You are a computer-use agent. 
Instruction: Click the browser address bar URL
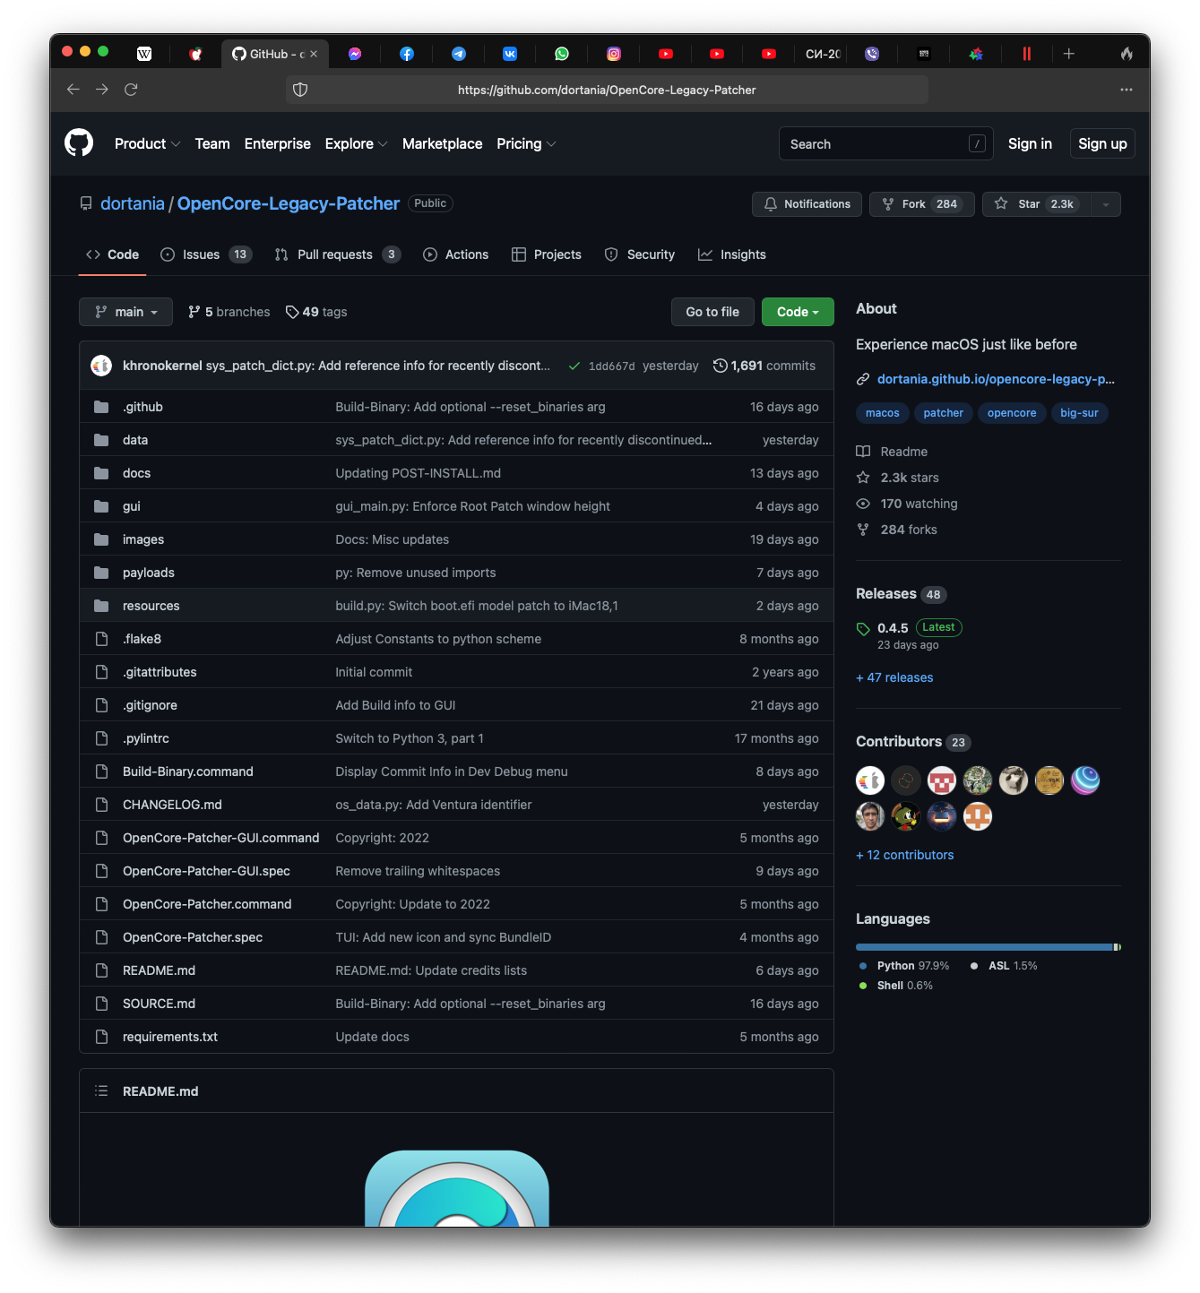pos(607,90)
